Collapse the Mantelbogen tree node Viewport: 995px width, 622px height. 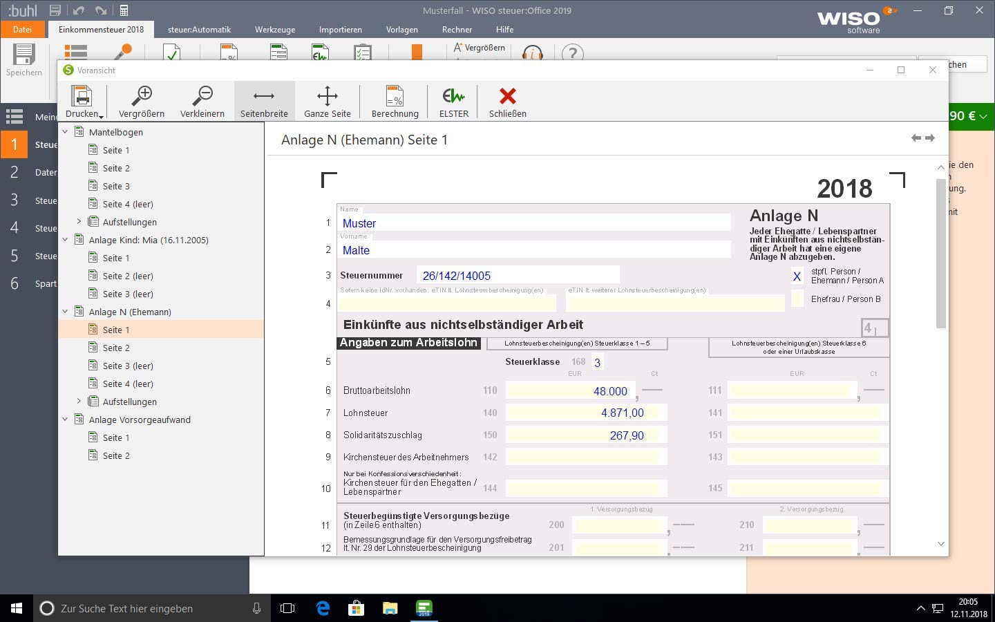point(66,131)
